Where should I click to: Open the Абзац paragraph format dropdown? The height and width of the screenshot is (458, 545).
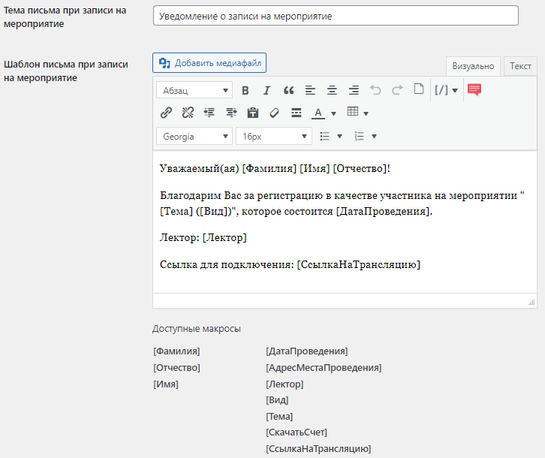tap(194, 91)
